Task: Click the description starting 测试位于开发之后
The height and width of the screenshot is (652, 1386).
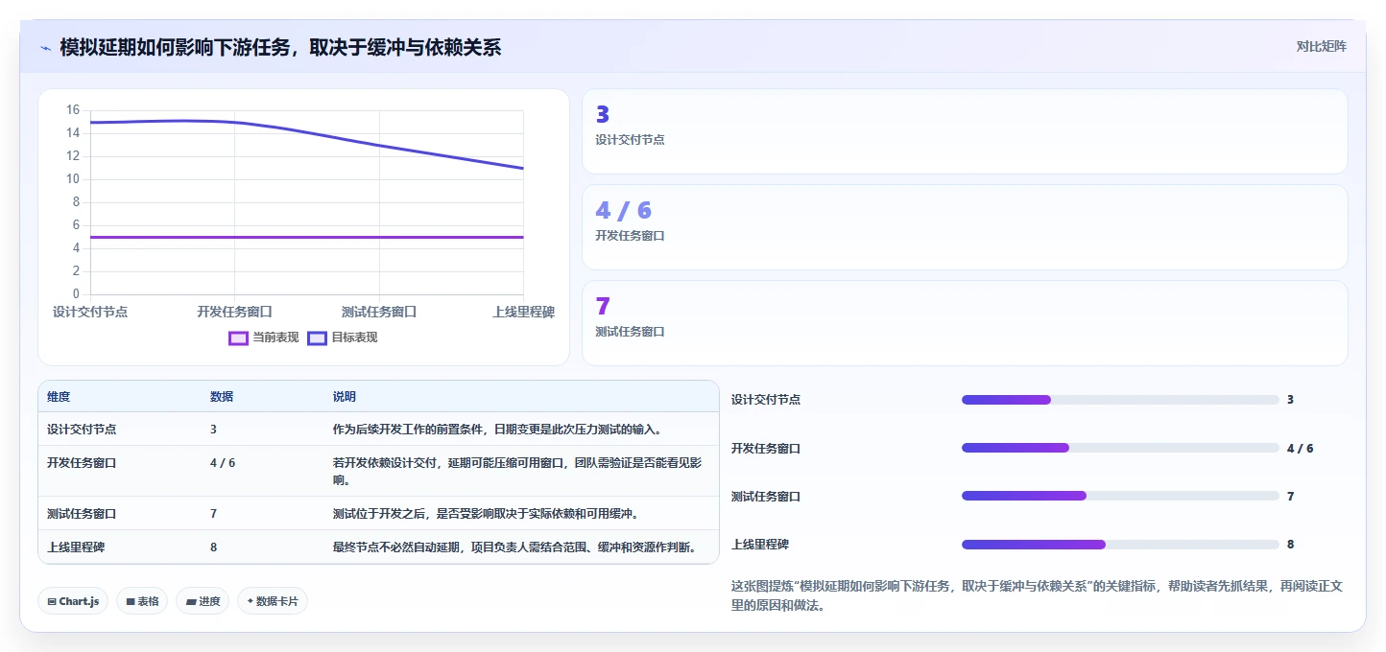Action: (x=486, y=514)
